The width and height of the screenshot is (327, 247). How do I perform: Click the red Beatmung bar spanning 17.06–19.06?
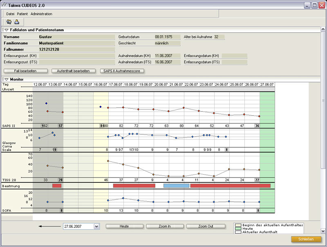[x=134, y=186]
